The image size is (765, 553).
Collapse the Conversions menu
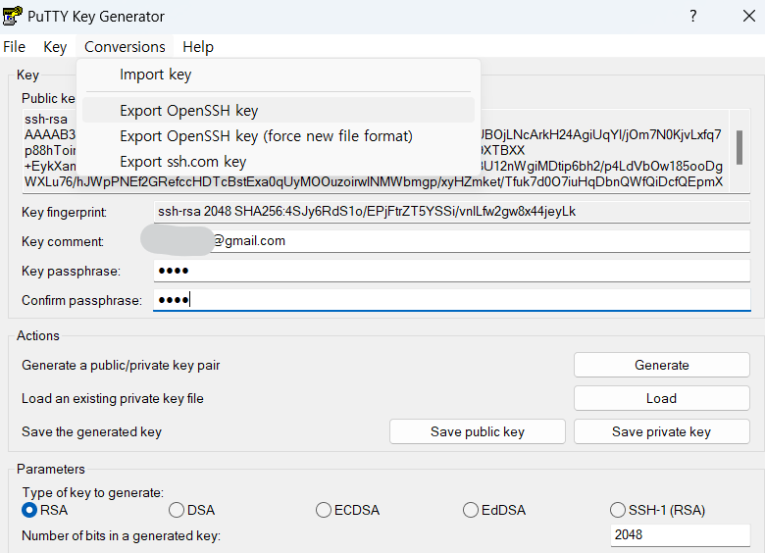(125, 47)
